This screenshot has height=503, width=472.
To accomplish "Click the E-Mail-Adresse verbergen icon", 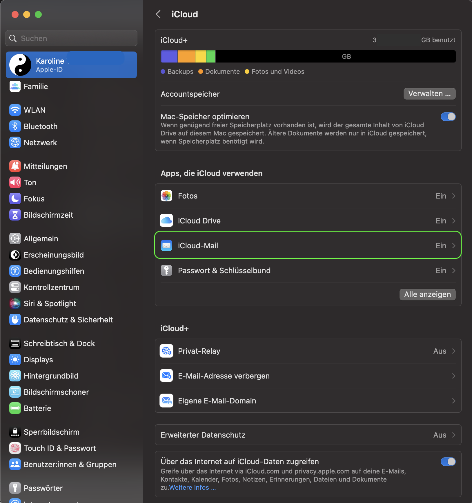I will tap(166, 376).
